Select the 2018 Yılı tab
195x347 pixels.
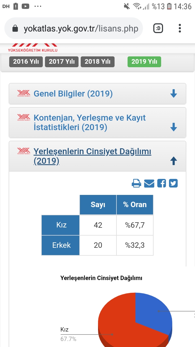click(x=97, y=62)
